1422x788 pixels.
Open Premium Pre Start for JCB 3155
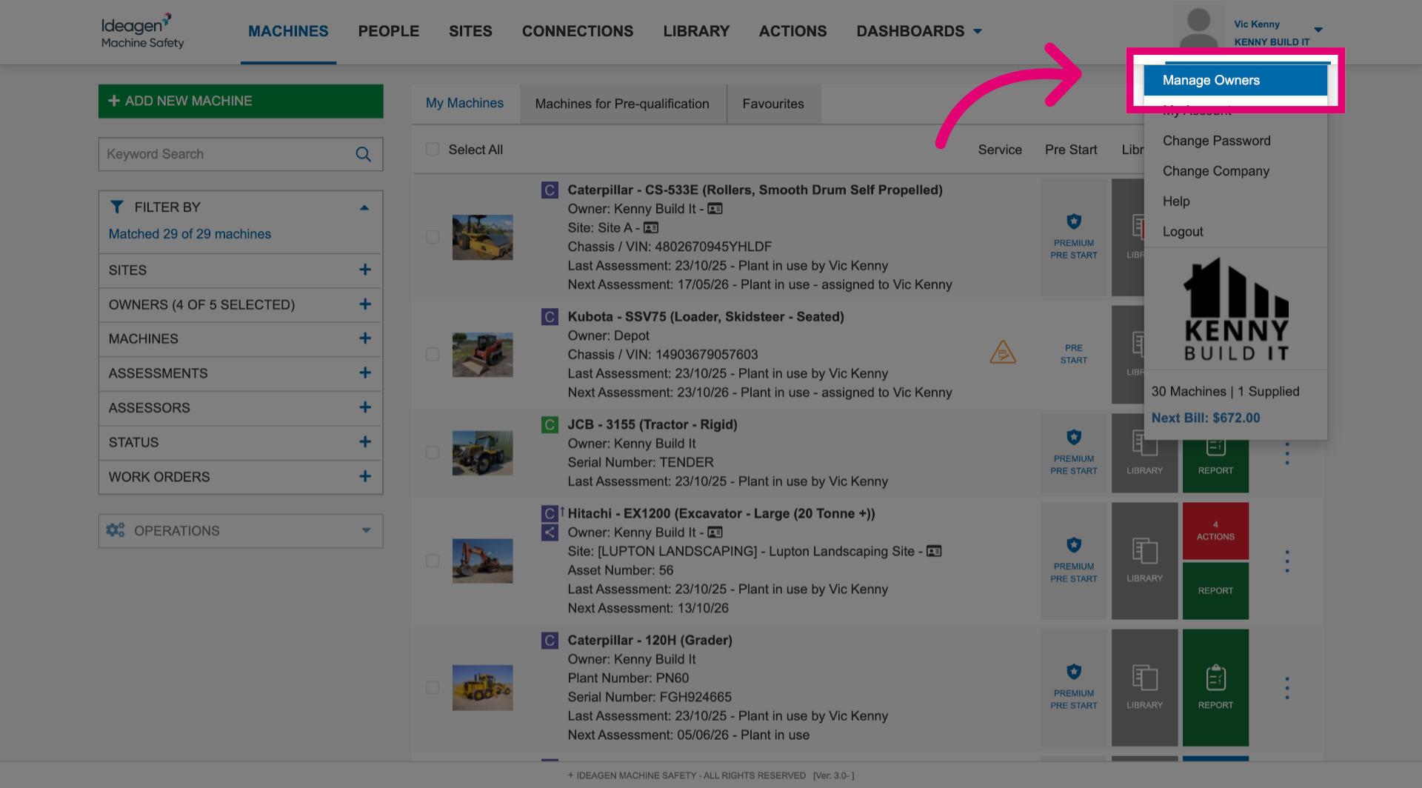[x=1074, y=453]
